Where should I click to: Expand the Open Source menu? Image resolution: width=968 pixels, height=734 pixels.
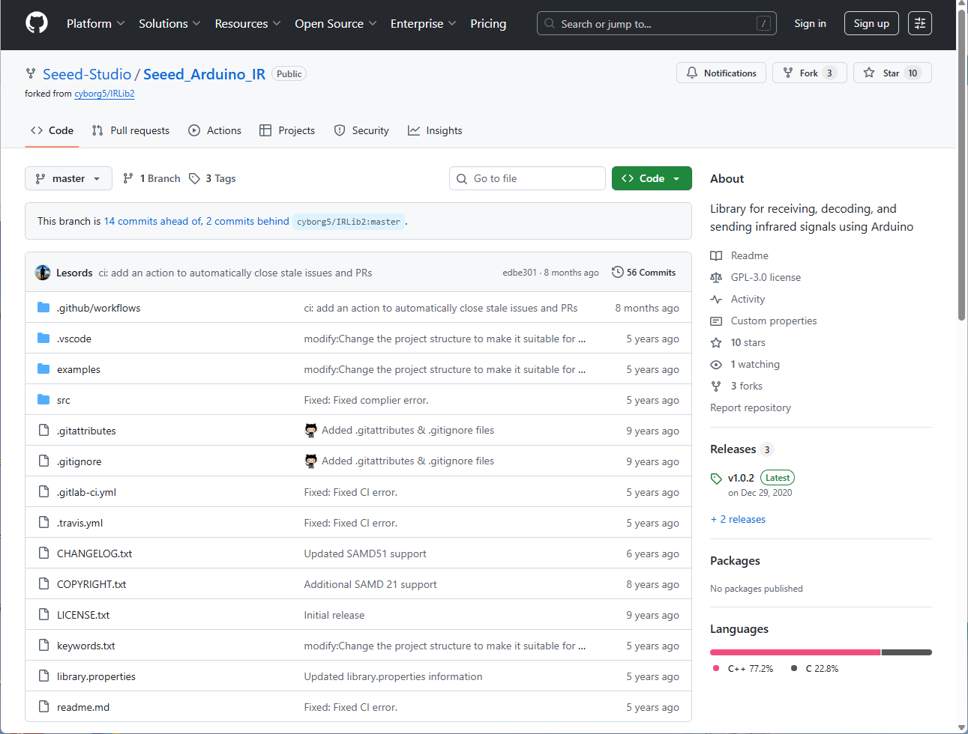pos(335,23)
